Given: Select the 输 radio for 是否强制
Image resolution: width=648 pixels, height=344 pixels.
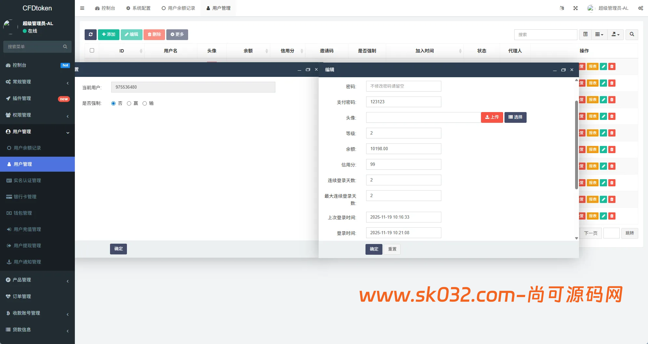Looking at the screenshot, I should tap(145, 103).
